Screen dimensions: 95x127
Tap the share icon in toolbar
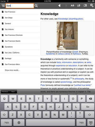(79, 6)
